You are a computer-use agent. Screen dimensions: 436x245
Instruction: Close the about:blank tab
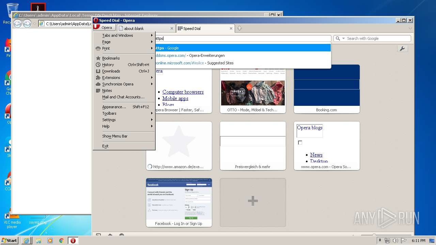tap(172, 29)
